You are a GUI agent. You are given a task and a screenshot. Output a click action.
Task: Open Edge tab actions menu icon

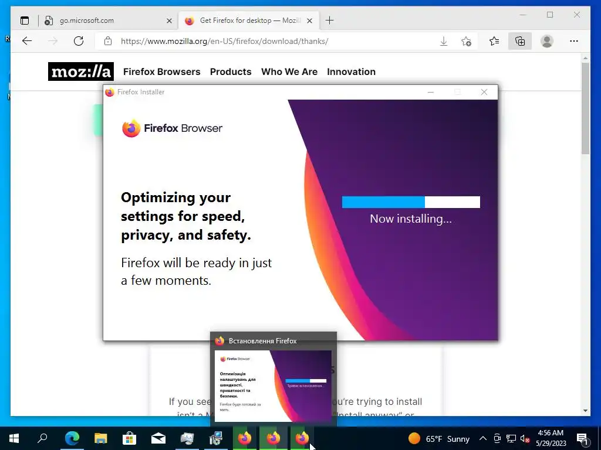(x=25, y=21)
